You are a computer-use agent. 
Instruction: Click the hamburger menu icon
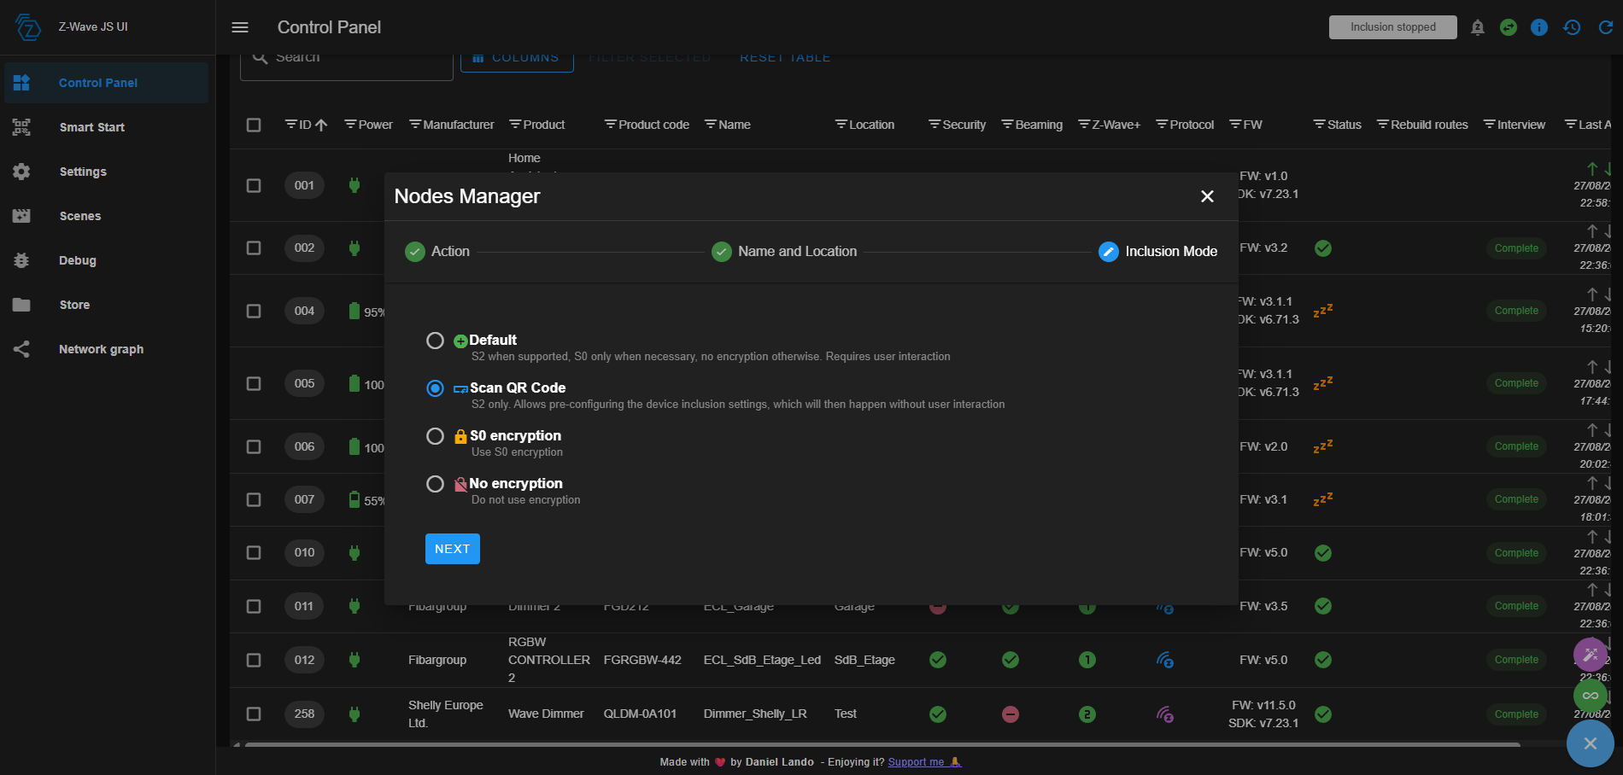click(240, 27)
